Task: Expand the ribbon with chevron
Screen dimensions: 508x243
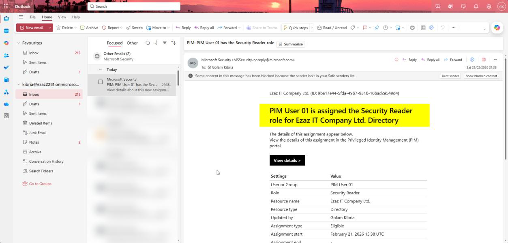Action: pyautogui.click(x=484, y=29)
